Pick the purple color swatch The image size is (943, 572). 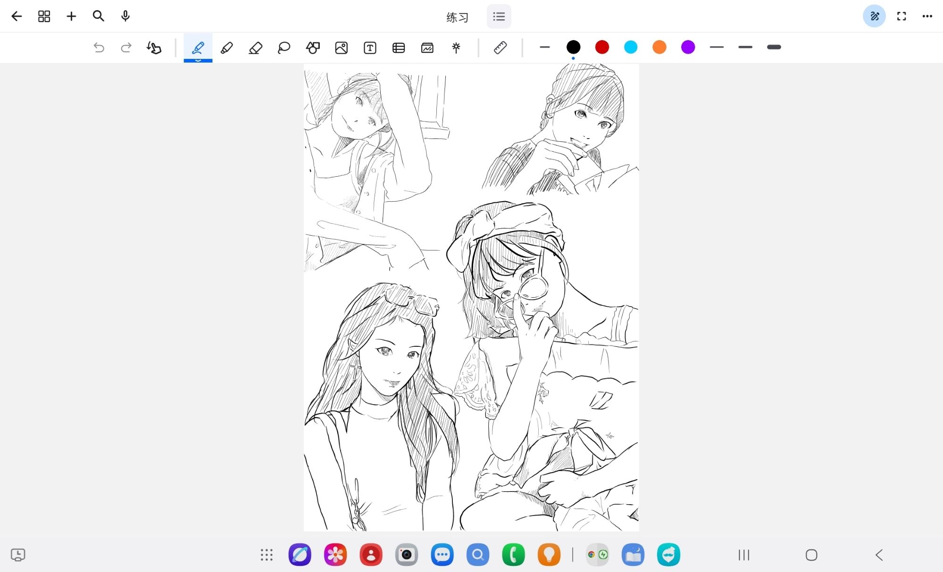pos(688,47)
